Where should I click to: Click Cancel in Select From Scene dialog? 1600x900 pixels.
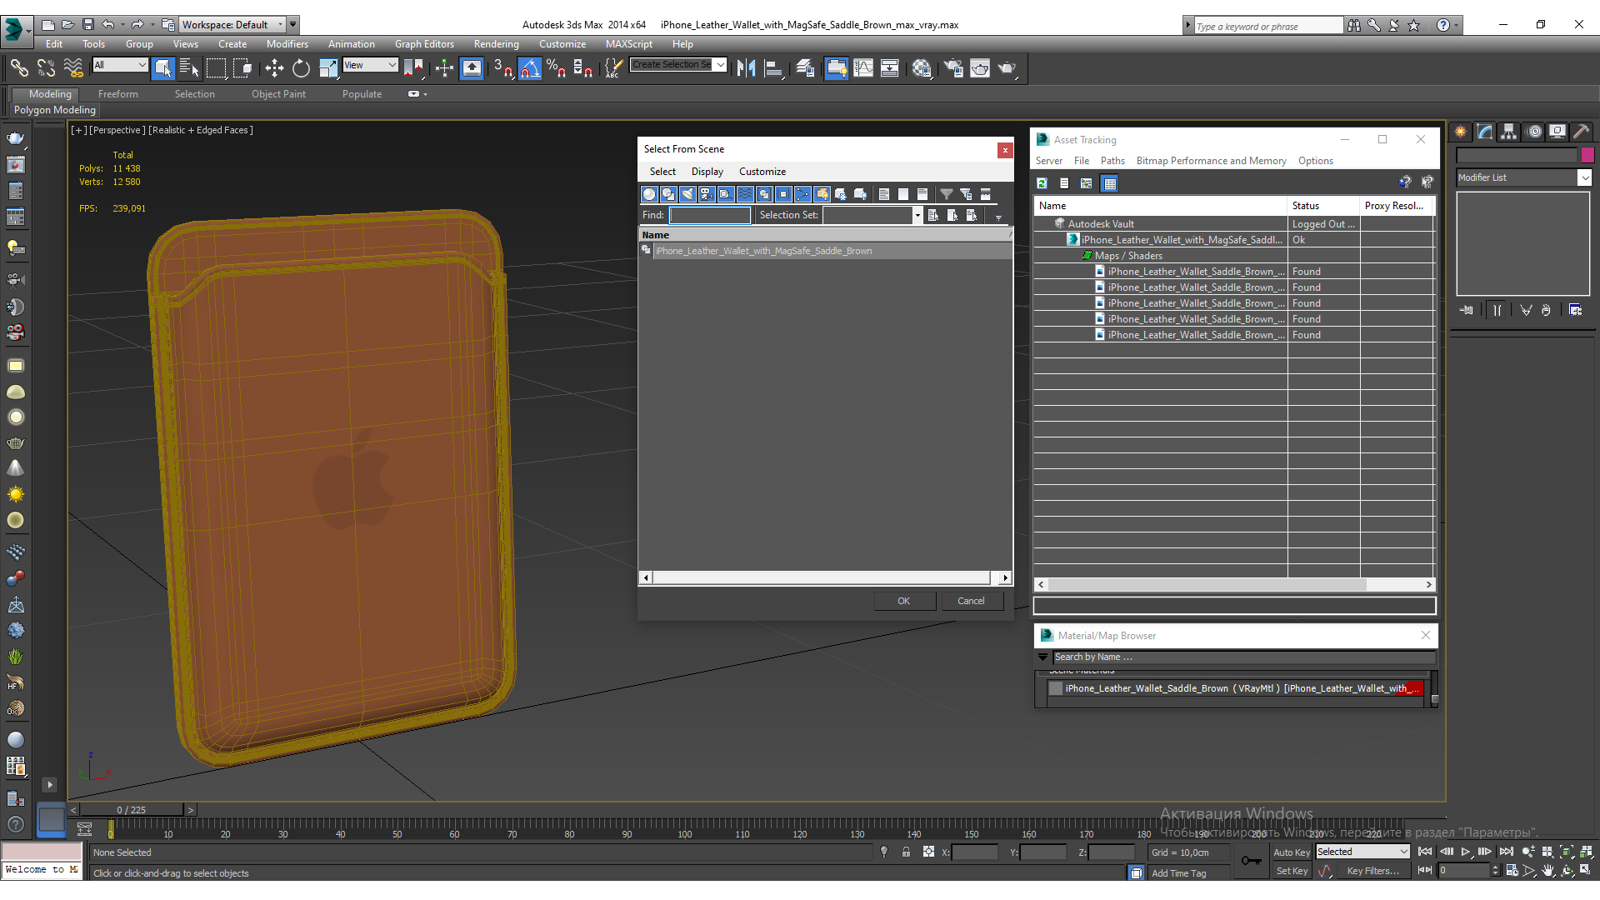click(971, 601)
